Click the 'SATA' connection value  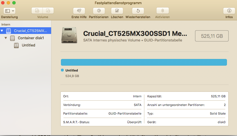[x=138, y=105]
